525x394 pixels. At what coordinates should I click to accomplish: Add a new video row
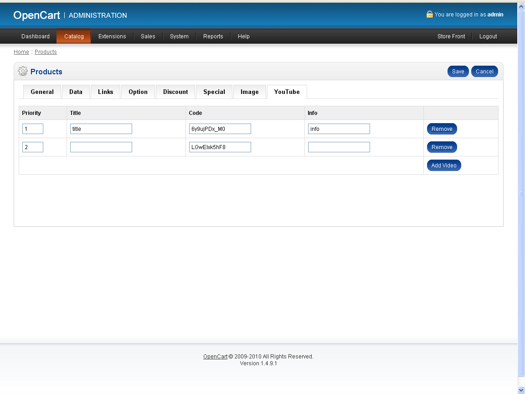(444, 165)
